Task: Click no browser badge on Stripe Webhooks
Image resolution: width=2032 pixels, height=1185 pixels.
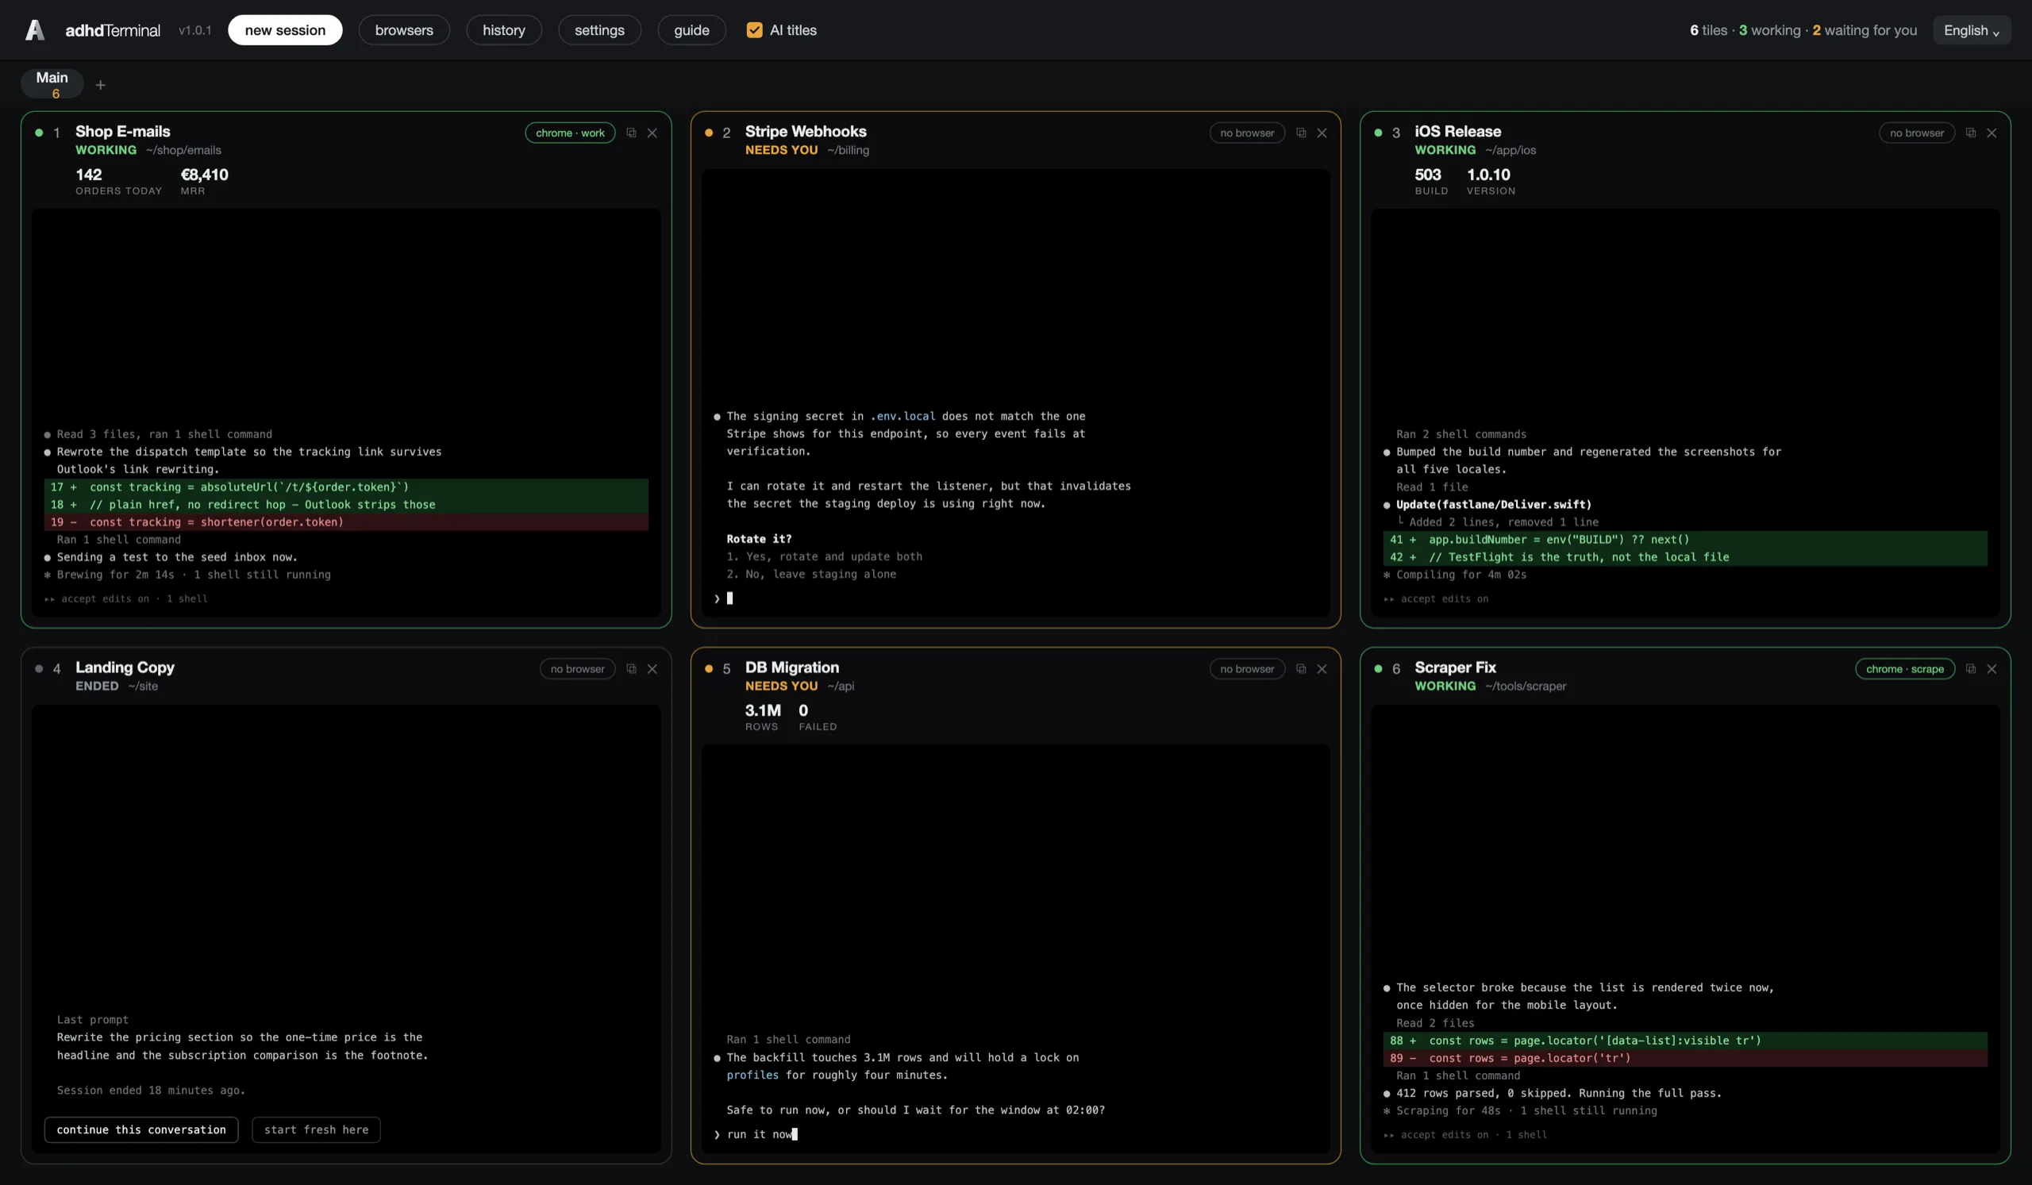Action: click(x=1247, y=133)
